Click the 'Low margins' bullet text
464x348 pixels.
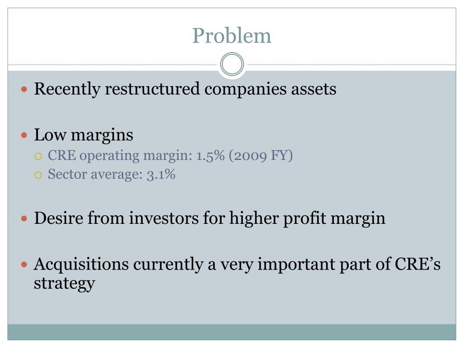(83, 135)
